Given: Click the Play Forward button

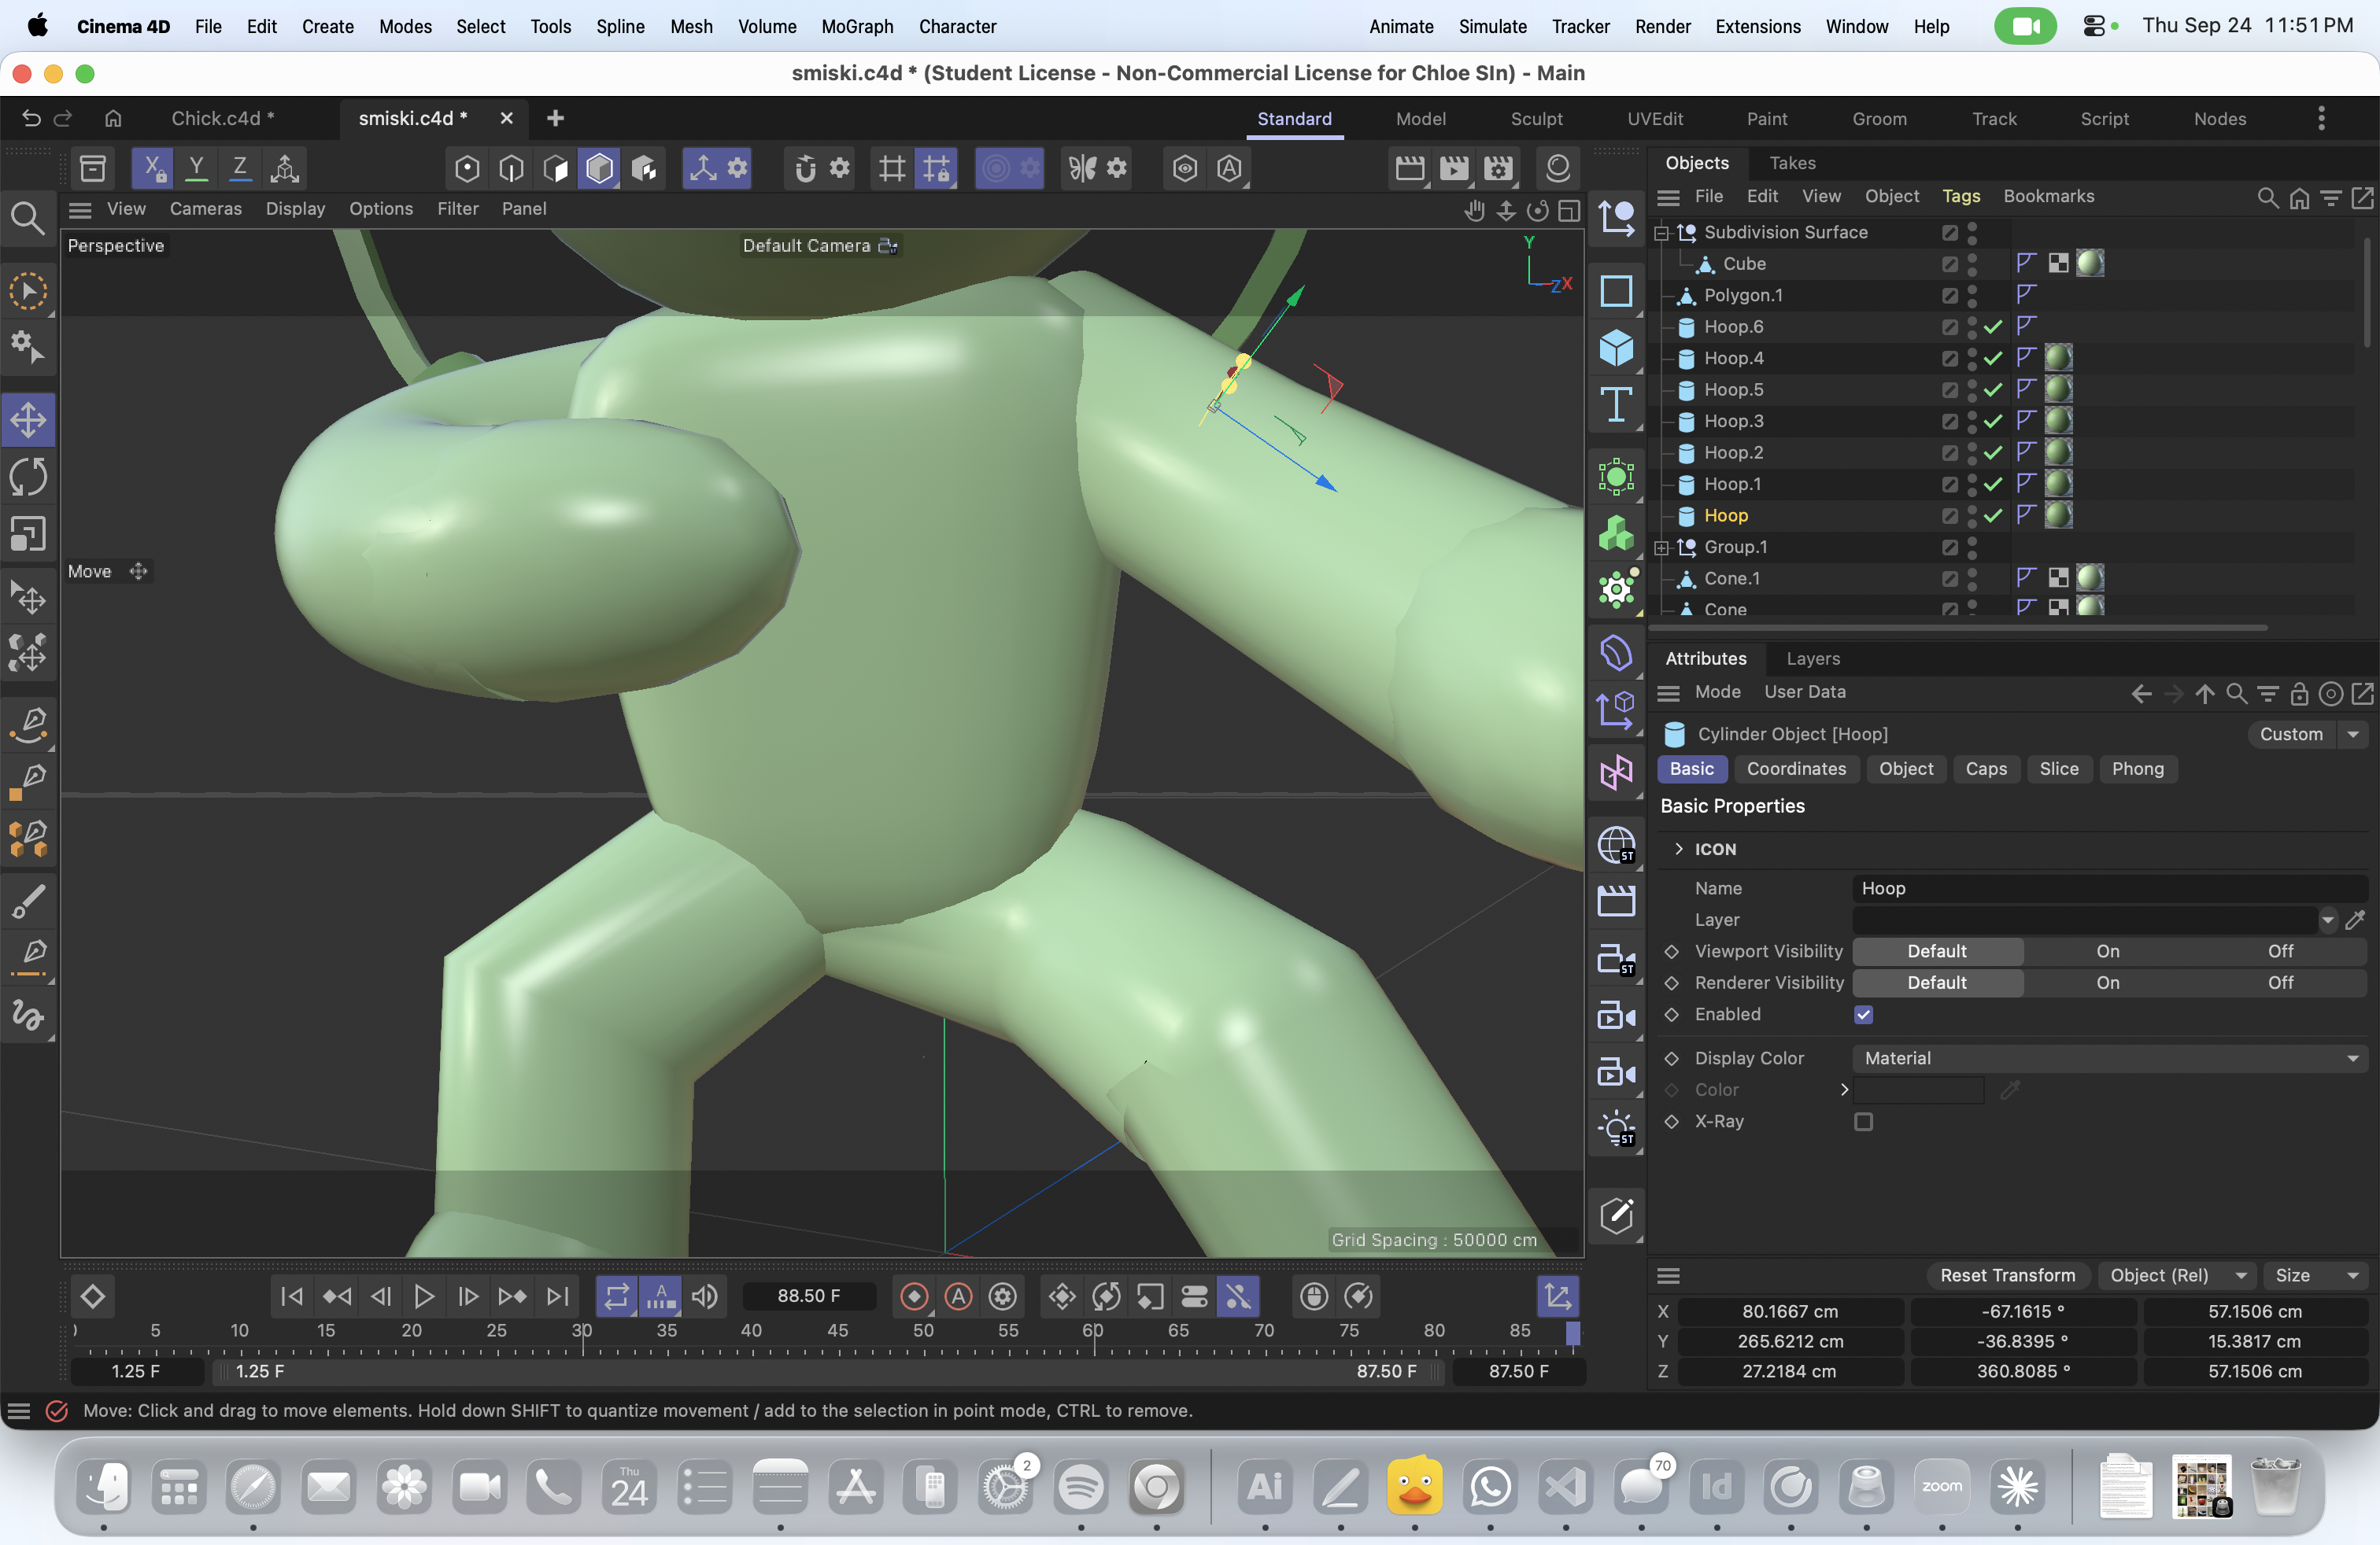Looking at the screenshot, I should [x=424, y=1296].
